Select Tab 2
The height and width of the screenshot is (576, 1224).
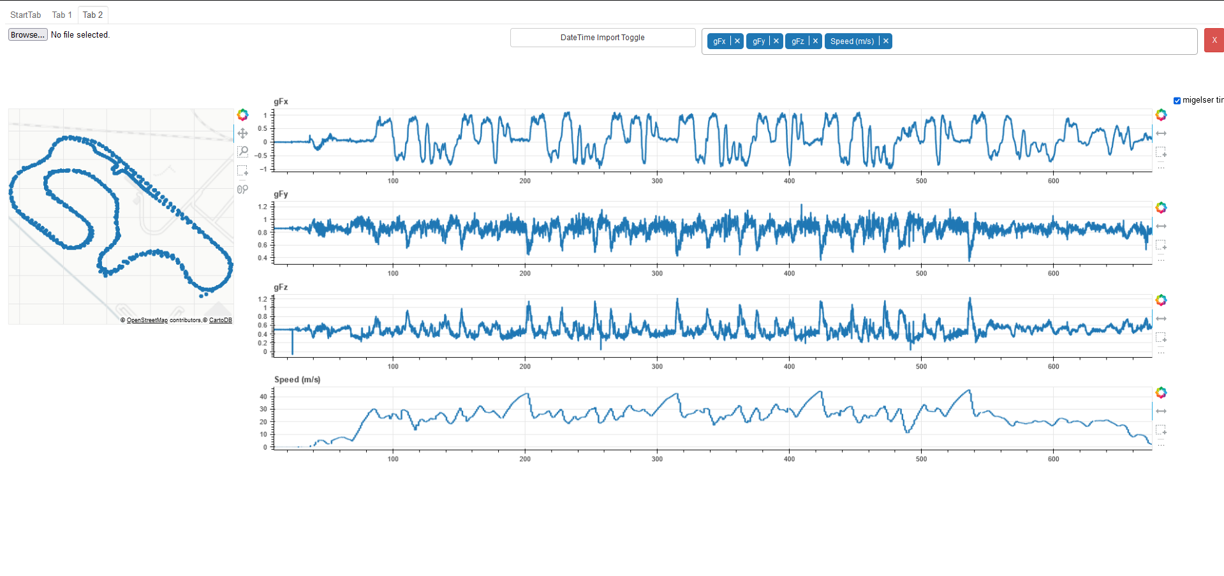click(x=92, y=15)
